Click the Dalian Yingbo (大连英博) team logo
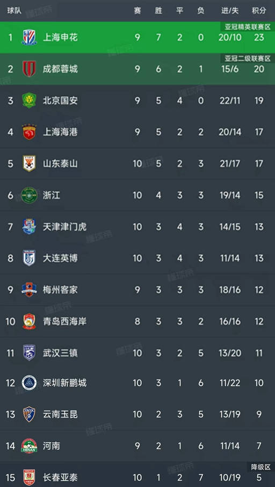This screenshot has width=275, height=487. pos(29,258)
